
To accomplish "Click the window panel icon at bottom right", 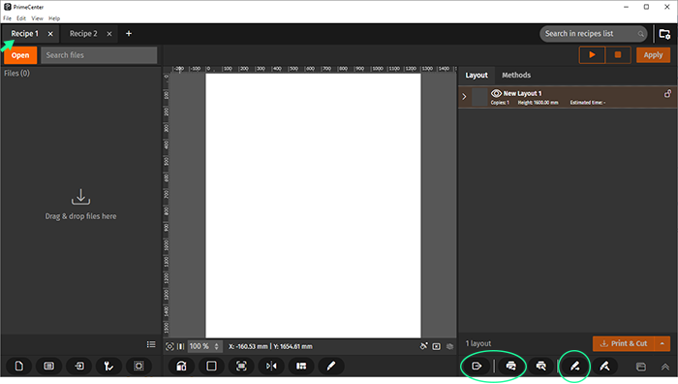I will [x=641, y=368].
